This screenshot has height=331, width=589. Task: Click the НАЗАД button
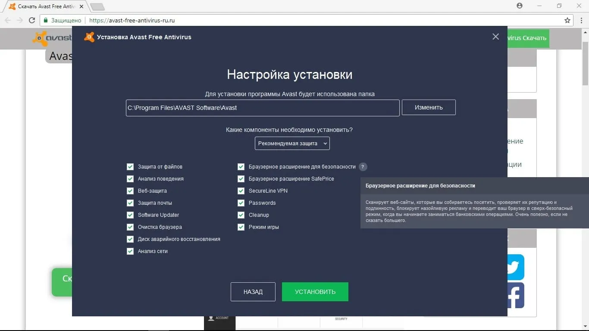[x=253, y=292]
